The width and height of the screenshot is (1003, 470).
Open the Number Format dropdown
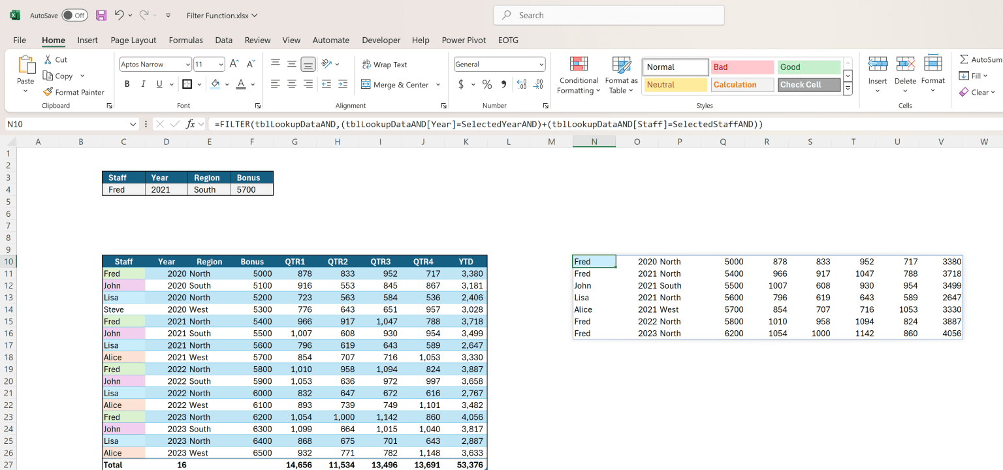pyautogui.click(x=541, y=64)
